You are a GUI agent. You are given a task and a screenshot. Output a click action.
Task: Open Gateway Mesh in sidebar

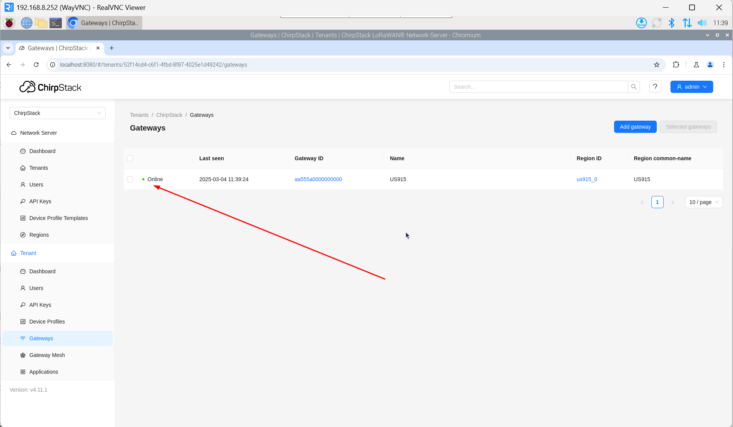pos(47,355)
